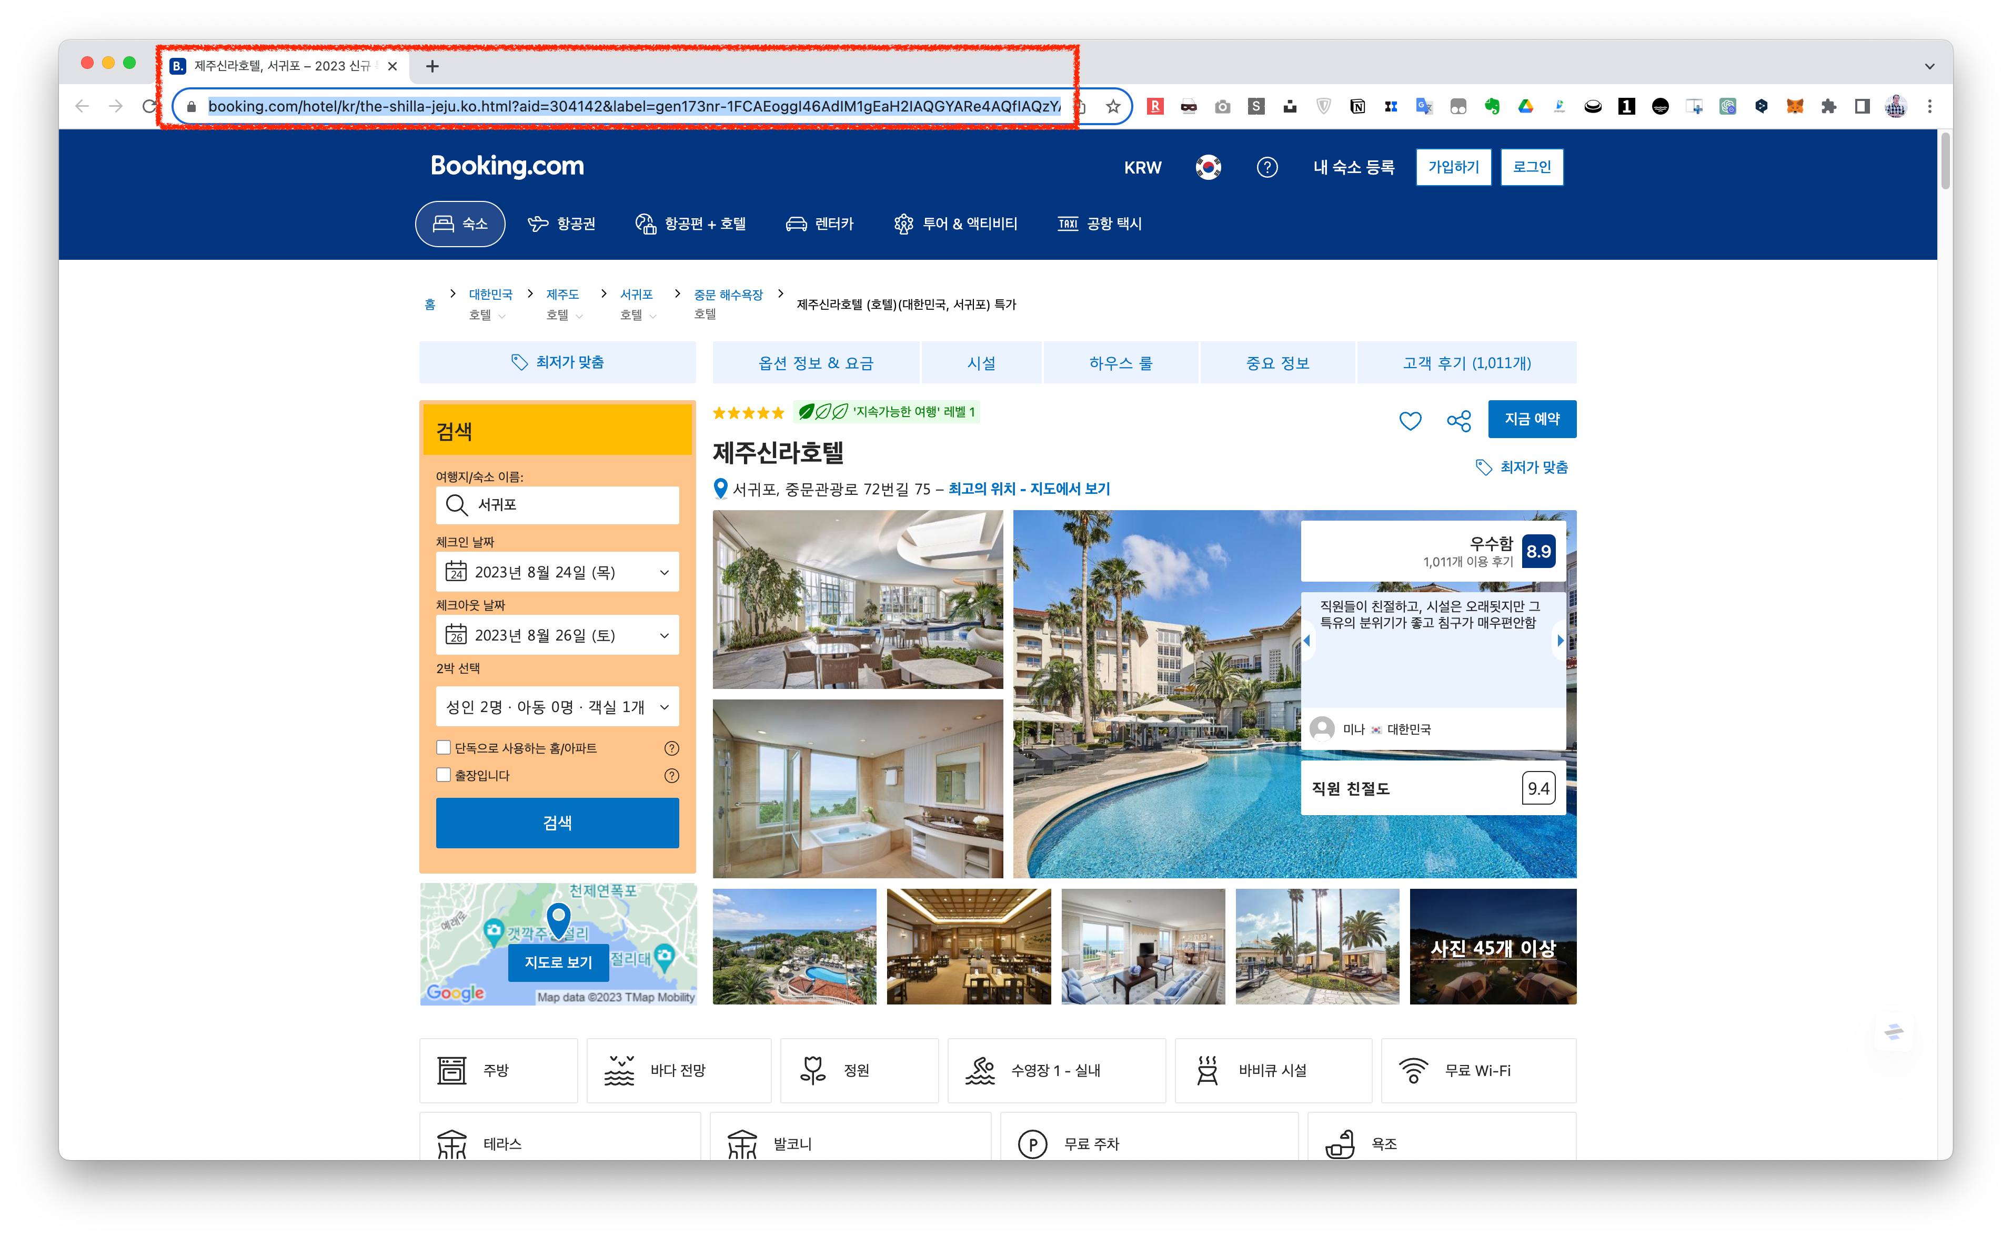
Task: Open the Google Drive extension
Action: tap(1525, 106)
